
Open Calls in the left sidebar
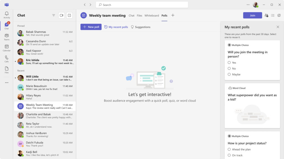click(x=6, y=59)
